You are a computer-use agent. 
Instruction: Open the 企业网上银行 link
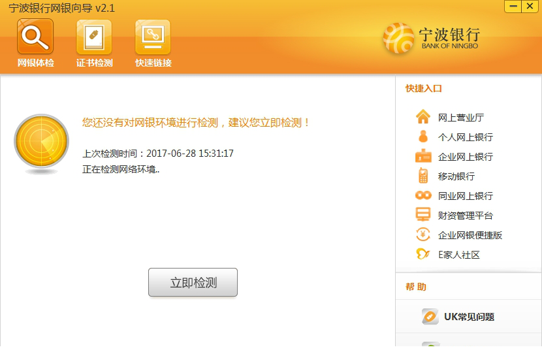465,157
